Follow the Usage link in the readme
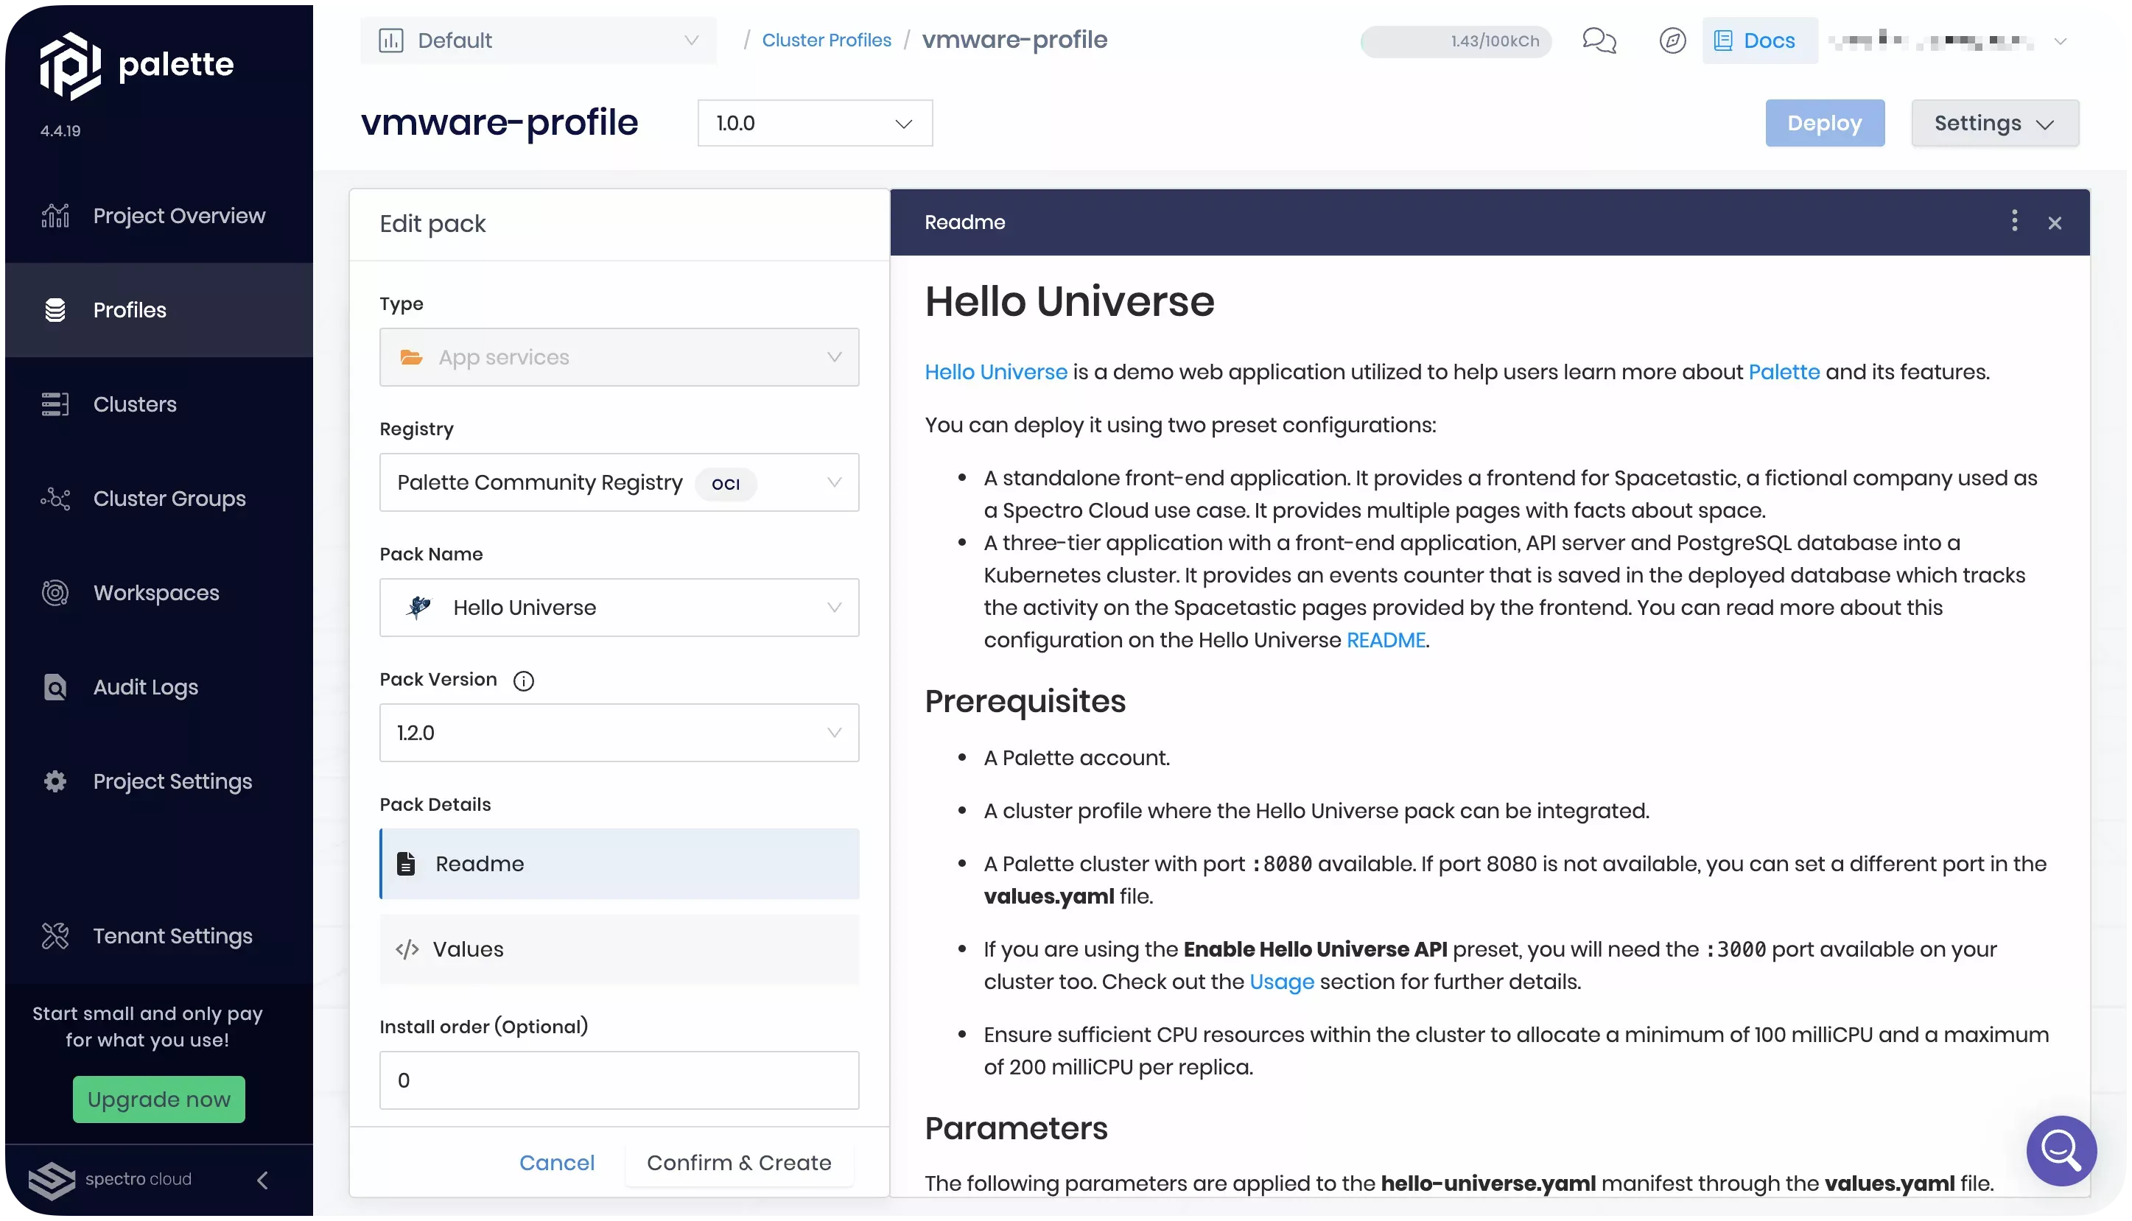The image size is (2132, 1221). pyautogui.click(x=1282, y=981)
